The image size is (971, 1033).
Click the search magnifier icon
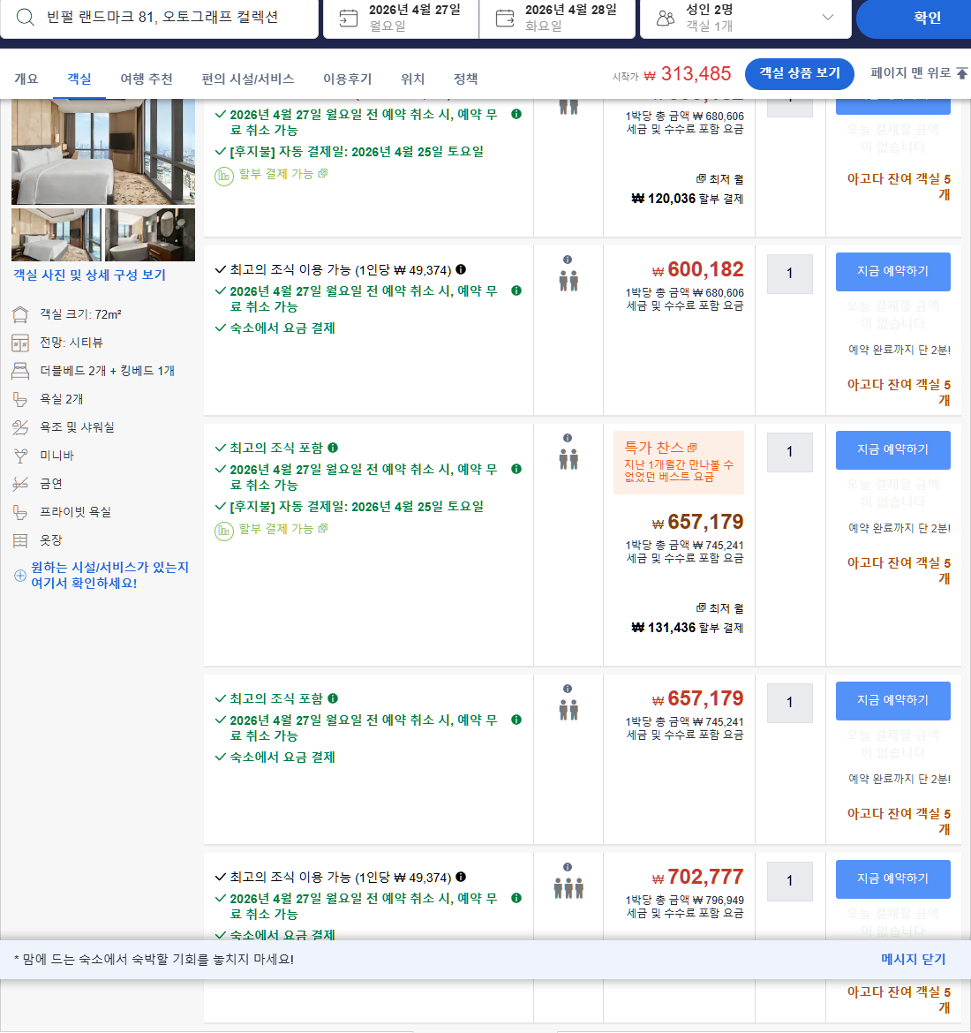25,17
